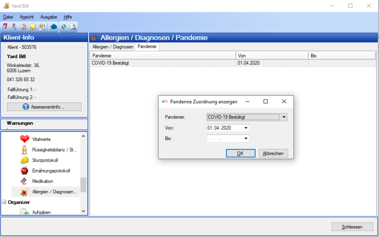The height and width of the screenshot is (237, 379).
Task: Click the green refresh arrows icon
Action: click(x=64, y=27)
